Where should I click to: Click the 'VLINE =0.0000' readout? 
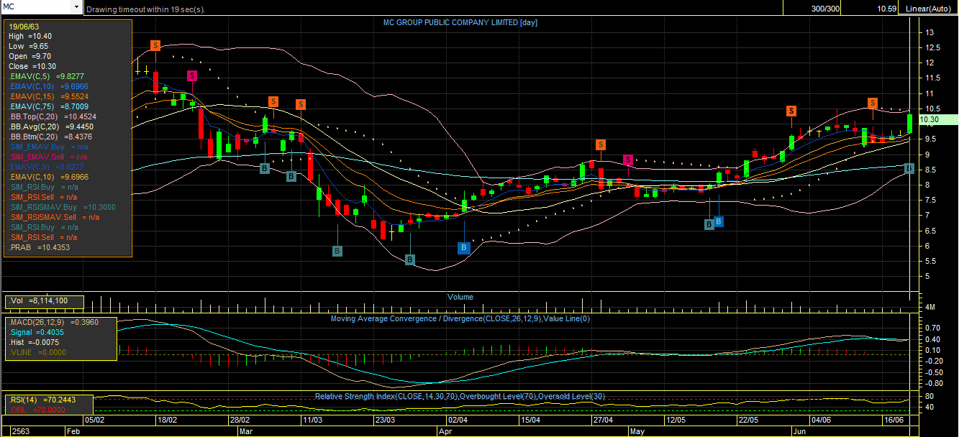pyautogui.click(x=37, y=353)
